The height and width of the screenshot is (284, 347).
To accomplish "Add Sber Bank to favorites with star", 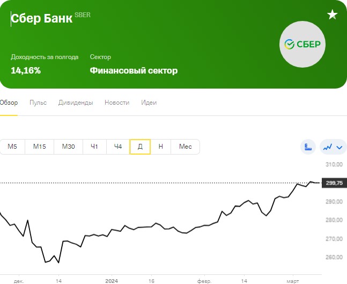I will pyautogui.click(x=332, y=14).
